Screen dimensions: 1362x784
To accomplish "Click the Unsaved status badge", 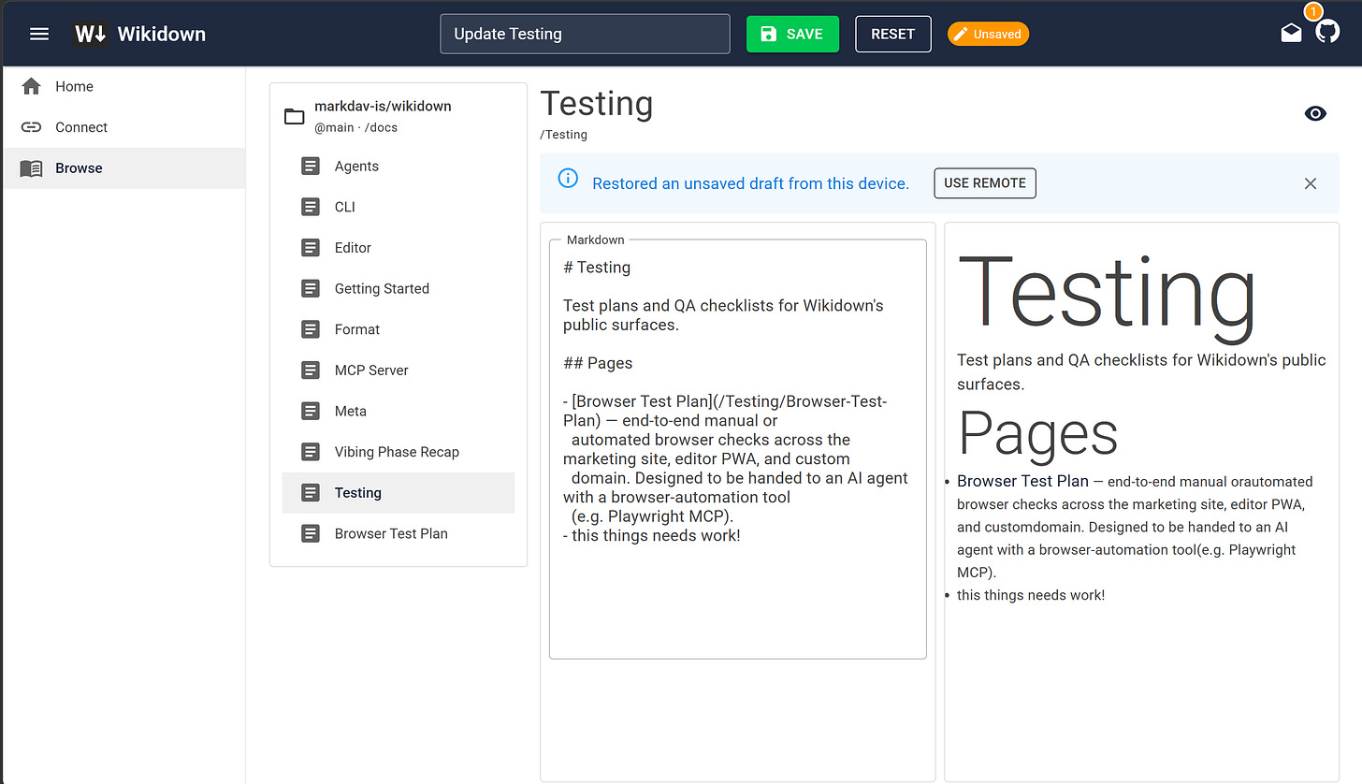I will click(988, 34).
